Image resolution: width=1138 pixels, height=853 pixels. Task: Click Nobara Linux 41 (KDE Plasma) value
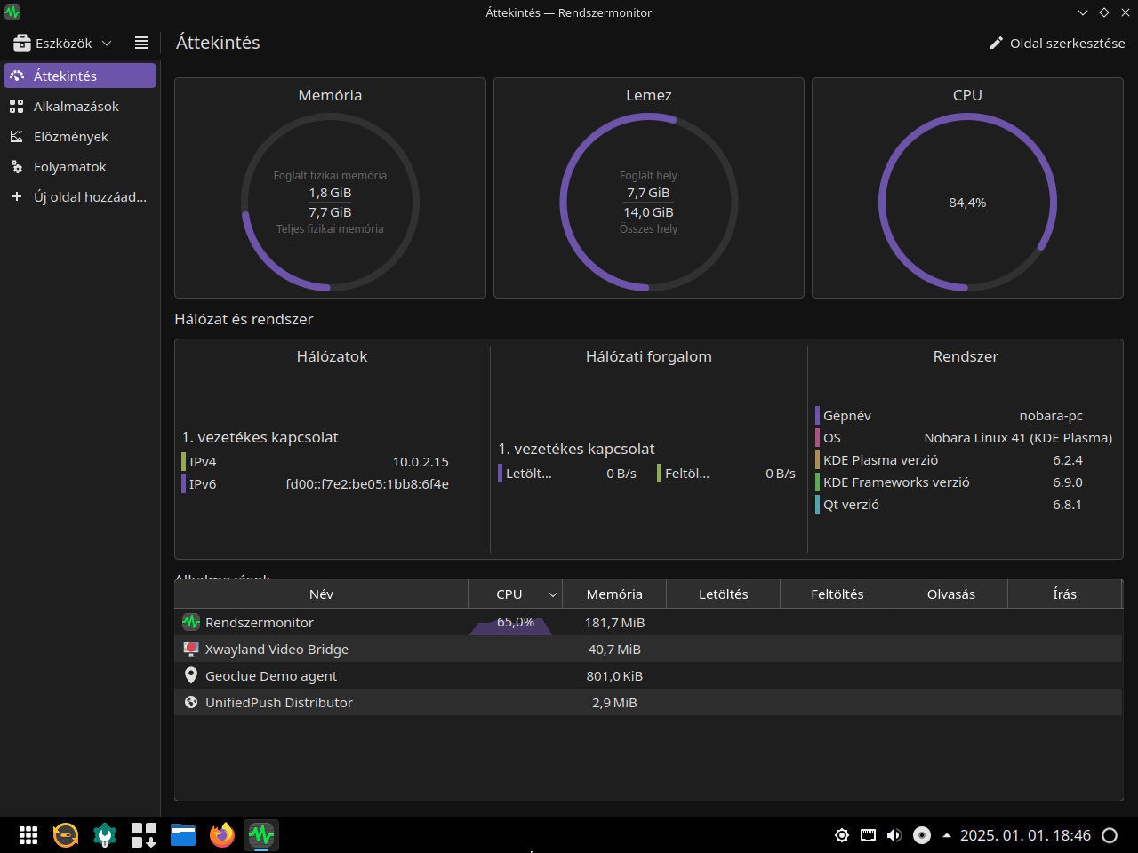tap(1018, 438)
